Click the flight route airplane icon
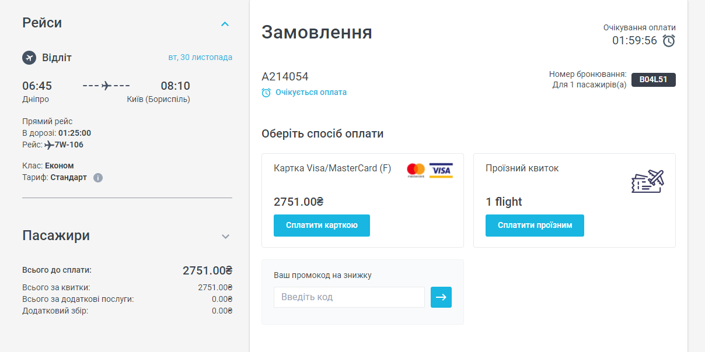This screenshot has height=352, width=705. tap(106, 86)
